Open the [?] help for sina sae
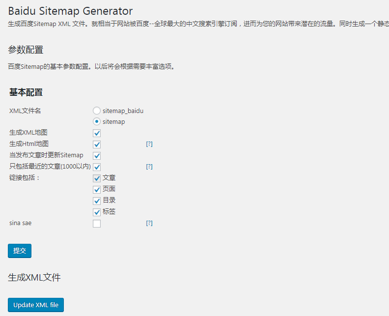389x316 pixels. tap(149, 223)
